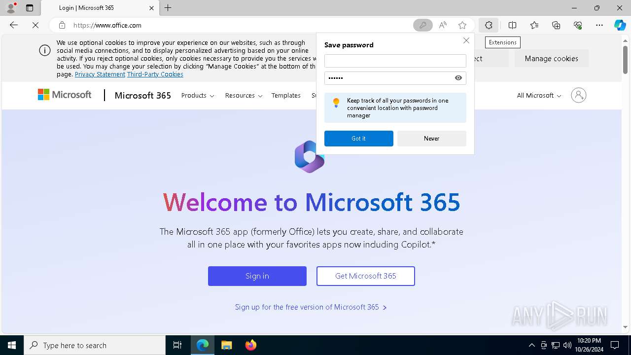Open the volume control icon

click(x=567, y=345)
